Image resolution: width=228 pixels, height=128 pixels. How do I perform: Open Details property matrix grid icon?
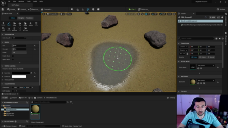pos(216,38)
